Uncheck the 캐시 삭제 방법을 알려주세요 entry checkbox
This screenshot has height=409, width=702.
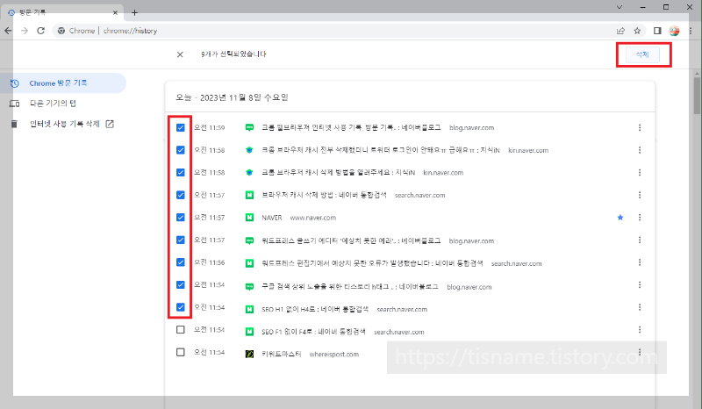pyautogui.click(x=181, y=173)
